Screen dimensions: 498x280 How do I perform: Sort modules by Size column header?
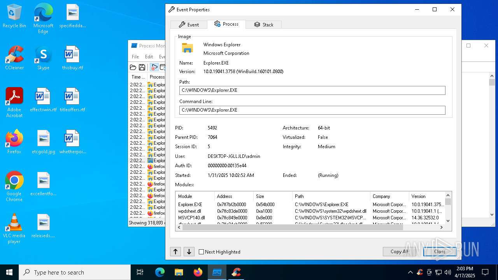[273, 196]
